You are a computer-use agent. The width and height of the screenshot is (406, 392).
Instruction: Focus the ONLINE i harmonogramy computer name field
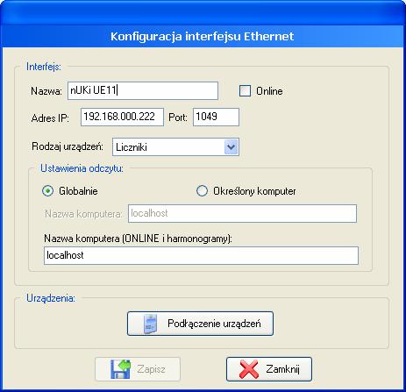click(201, 255)
